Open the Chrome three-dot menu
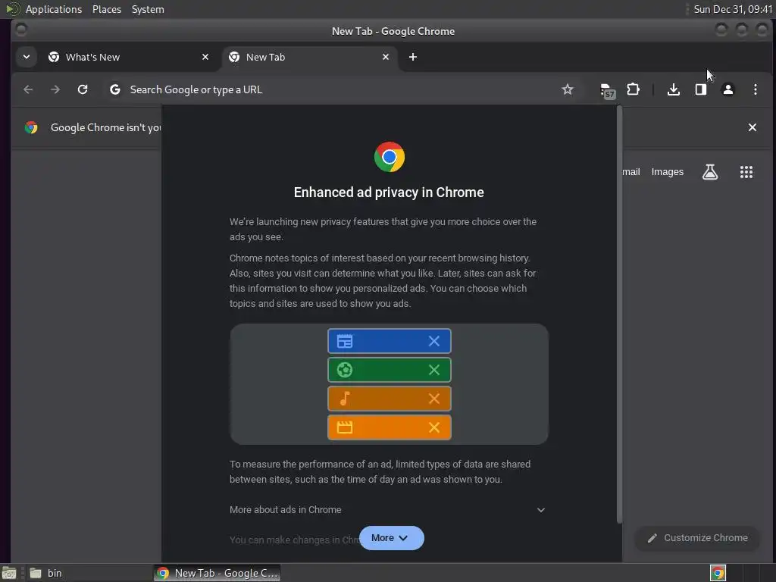 [x=755, y=89]
